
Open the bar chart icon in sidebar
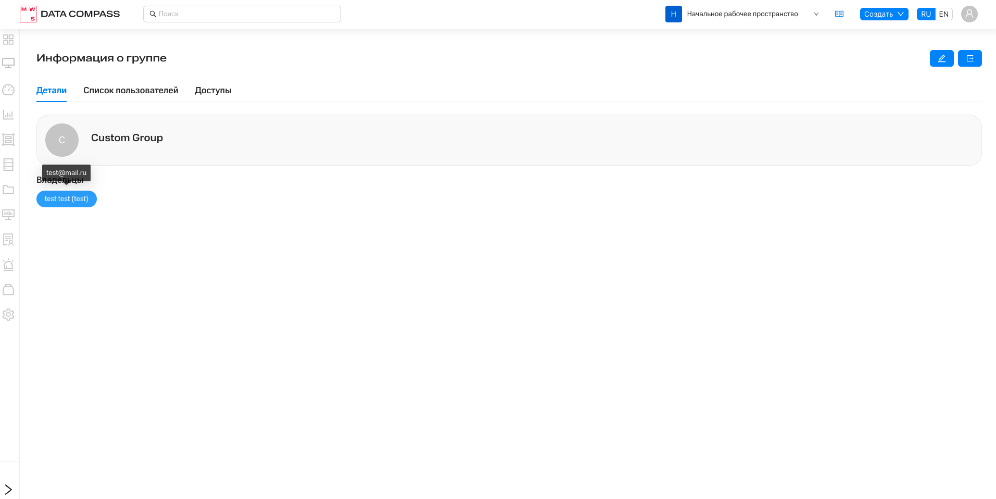[8, 115]
